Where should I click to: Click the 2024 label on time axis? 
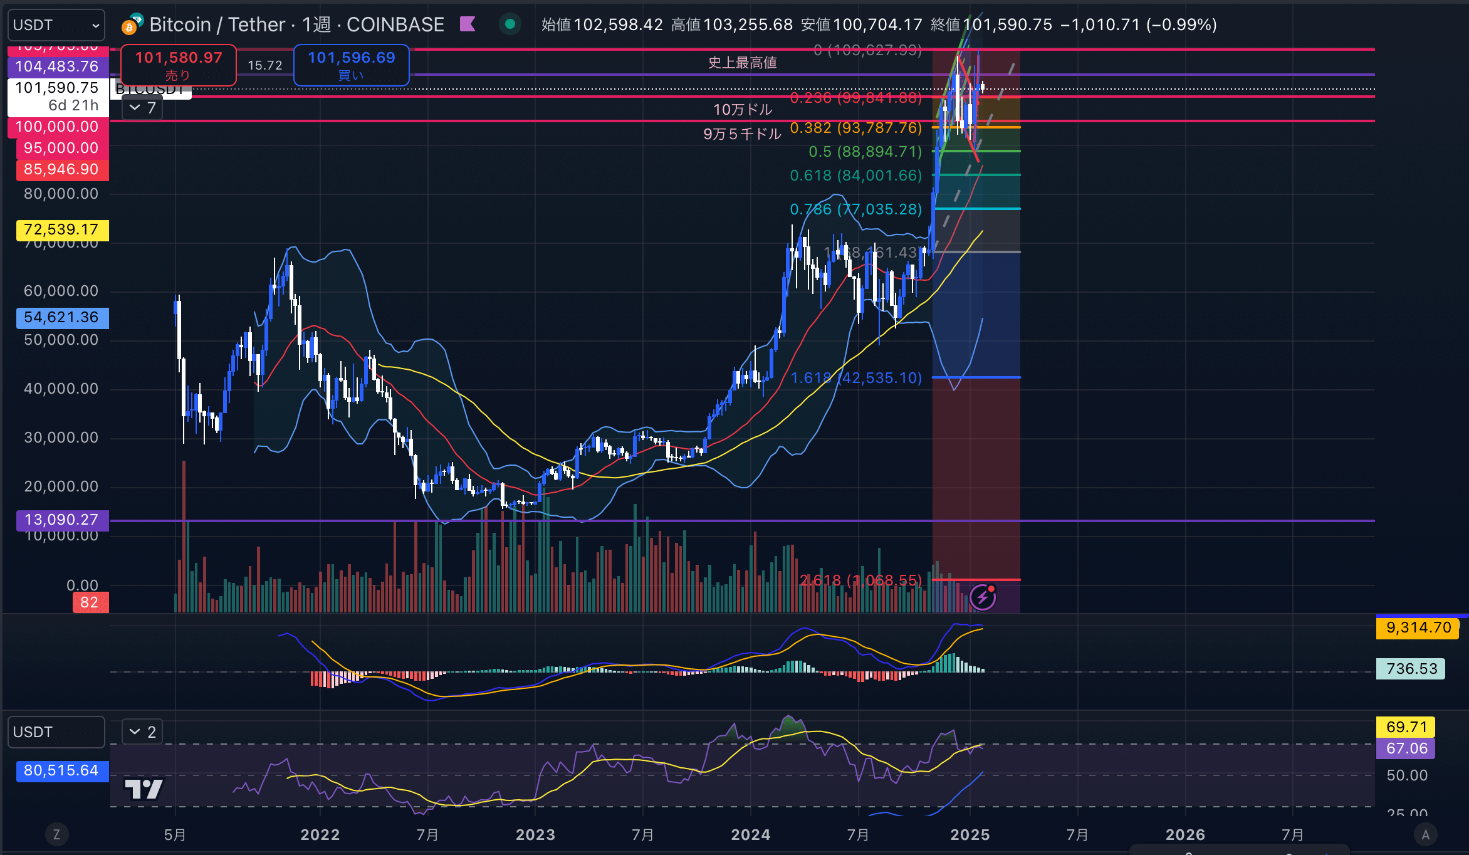coord(751,835)
